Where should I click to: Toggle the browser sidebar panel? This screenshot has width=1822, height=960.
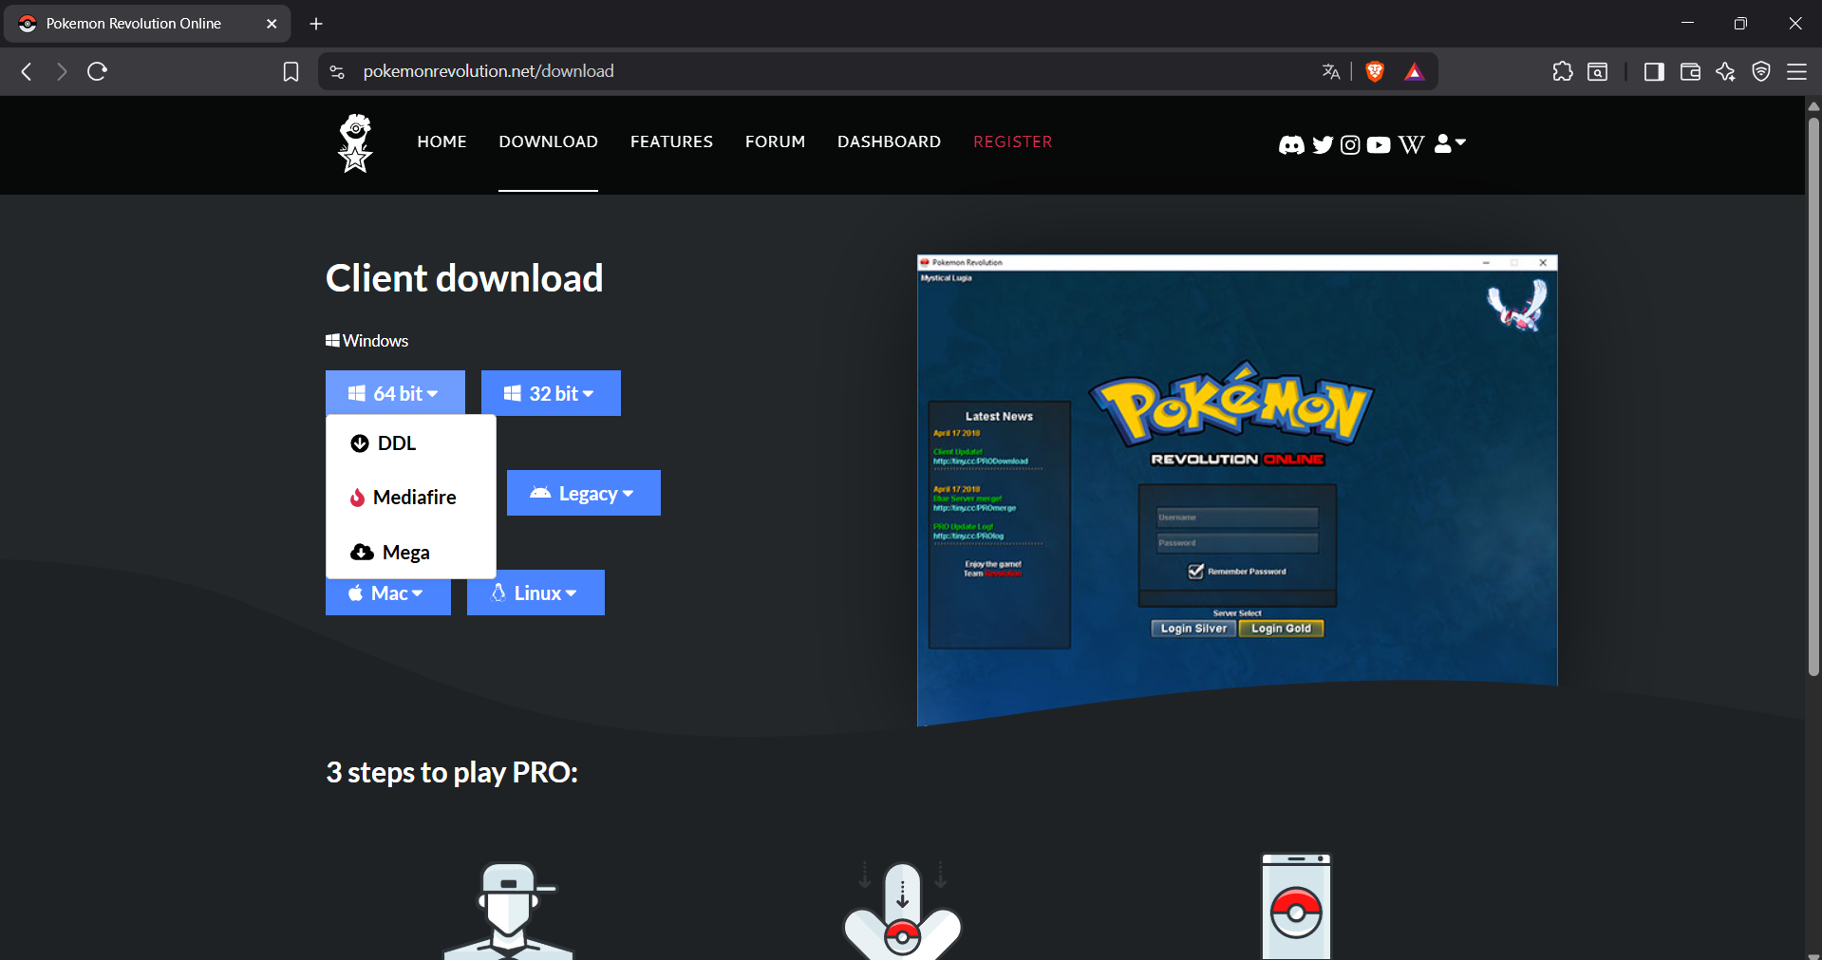[1653, 71]
